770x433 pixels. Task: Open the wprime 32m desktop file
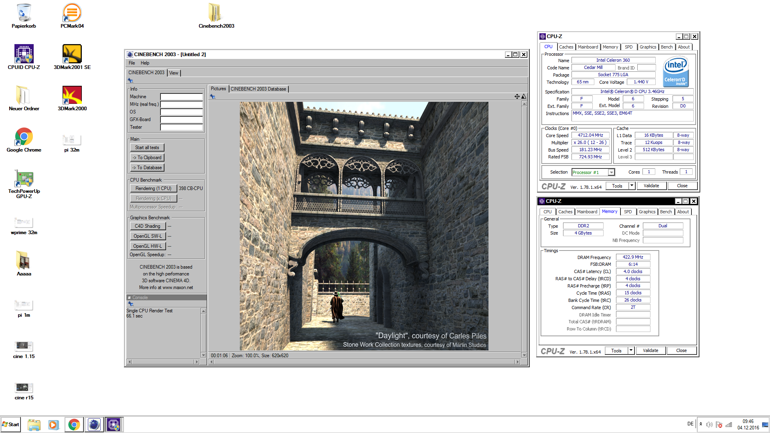[x=24, y=225]
